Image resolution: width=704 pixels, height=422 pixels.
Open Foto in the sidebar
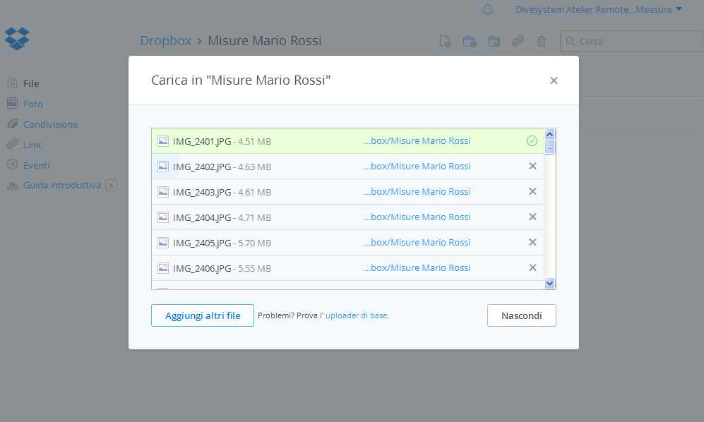click(32, 104)
